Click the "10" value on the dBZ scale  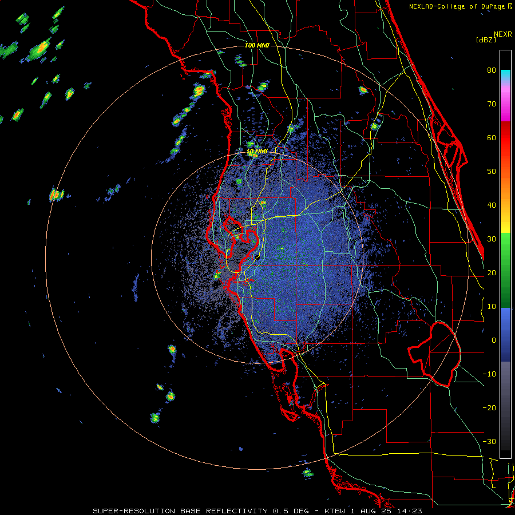click(492, 307)
